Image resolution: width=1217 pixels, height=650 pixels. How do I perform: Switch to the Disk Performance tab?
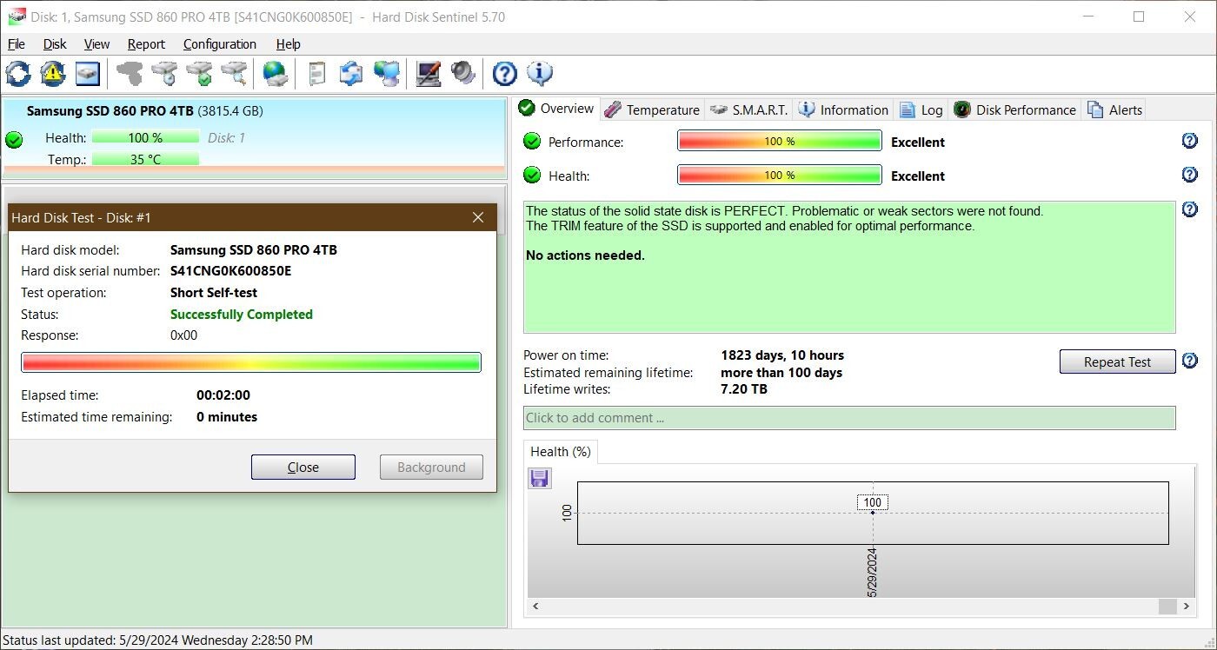point(1015,109)
